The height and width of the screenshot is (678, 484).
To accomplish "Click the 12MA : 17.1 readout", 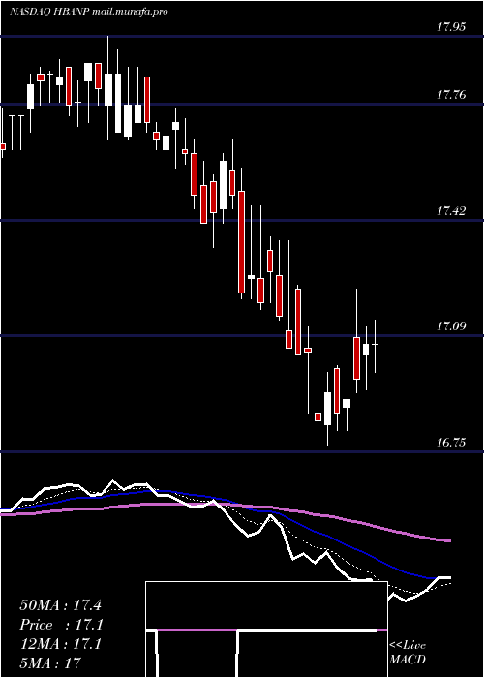I will click(60, 644).
